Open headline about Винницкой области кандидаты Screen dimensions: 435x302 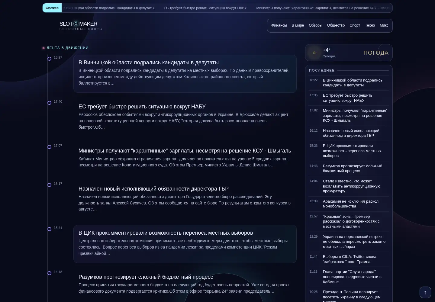[149, 63]
